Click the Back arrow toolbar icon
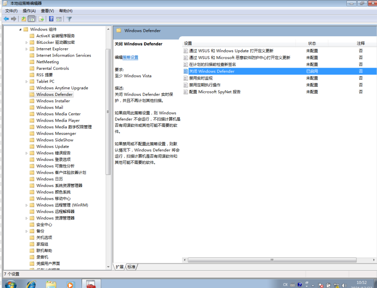The width and height of the screenshot is (377, 288). [x=6, y=19]
